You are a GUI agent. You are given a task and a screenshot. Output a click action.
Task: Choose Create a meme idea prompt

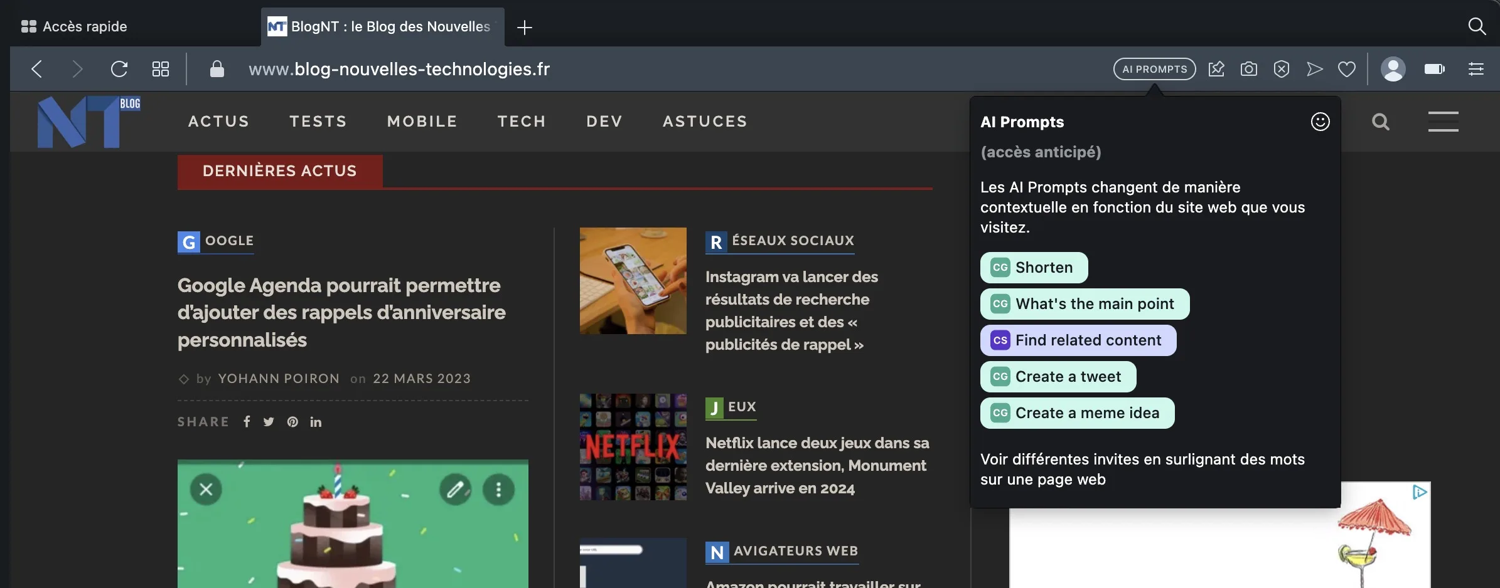pos(1078,413)
